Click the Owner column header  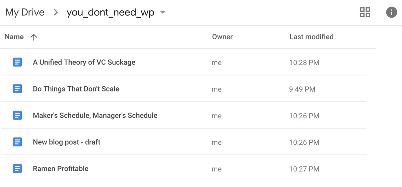click(222, 37)
